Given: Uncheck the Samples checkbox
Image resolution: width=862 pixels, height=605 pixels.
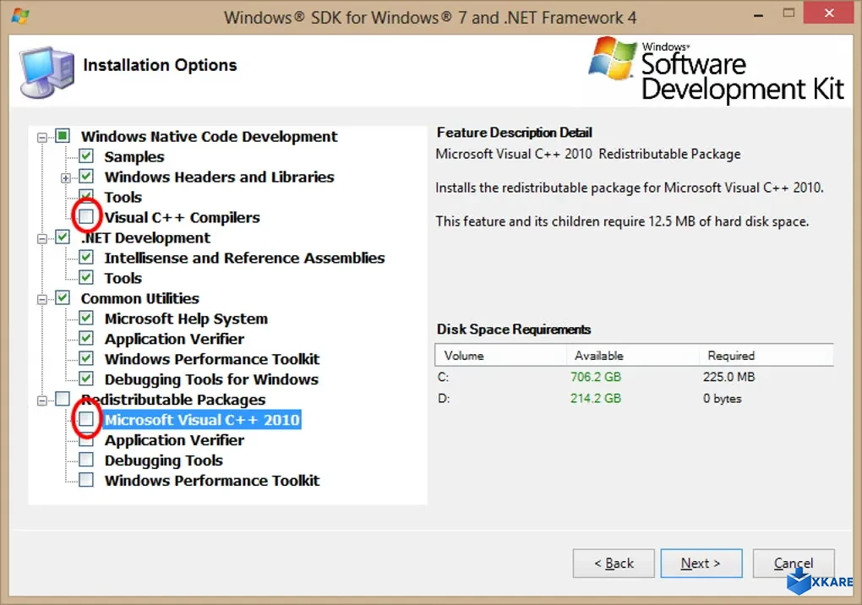Looking at the screenshot, I should [86, 156].
